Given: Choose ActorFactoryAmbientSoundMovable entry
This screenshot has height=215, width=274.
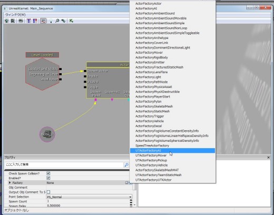Looking at the screenshot, I should pyautogui.click(x=172, y=18).
